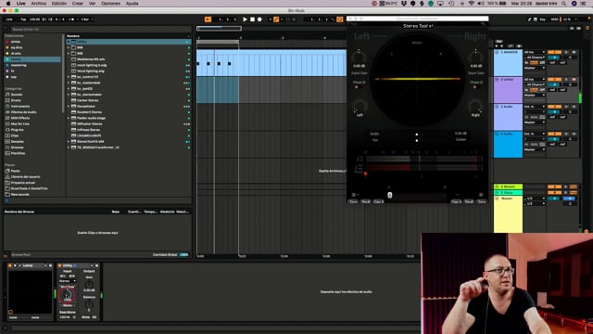
Task: Open the Opciones menu
Action: coord(110,4)
